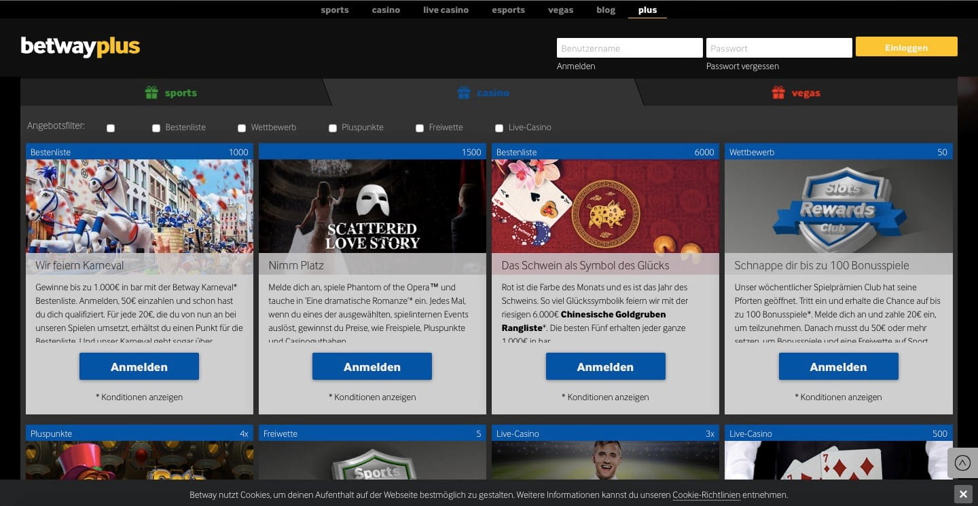Click Das Schwein als Symbol des Glücks title

pos(585,265)
